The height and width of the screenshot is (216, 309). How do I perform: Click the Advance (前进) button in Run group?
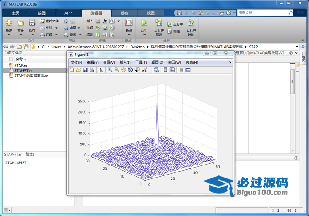[174, 31]
